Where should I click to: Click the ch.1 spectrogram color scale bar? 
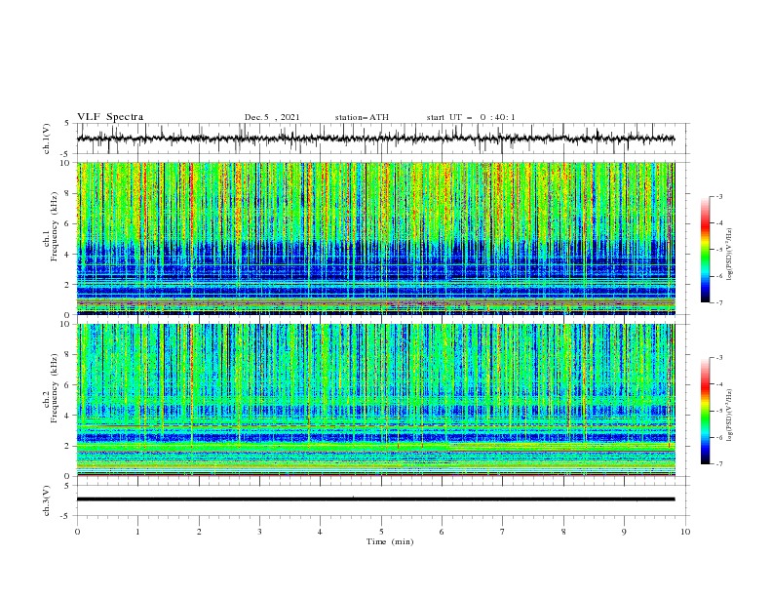pos(705,250)
